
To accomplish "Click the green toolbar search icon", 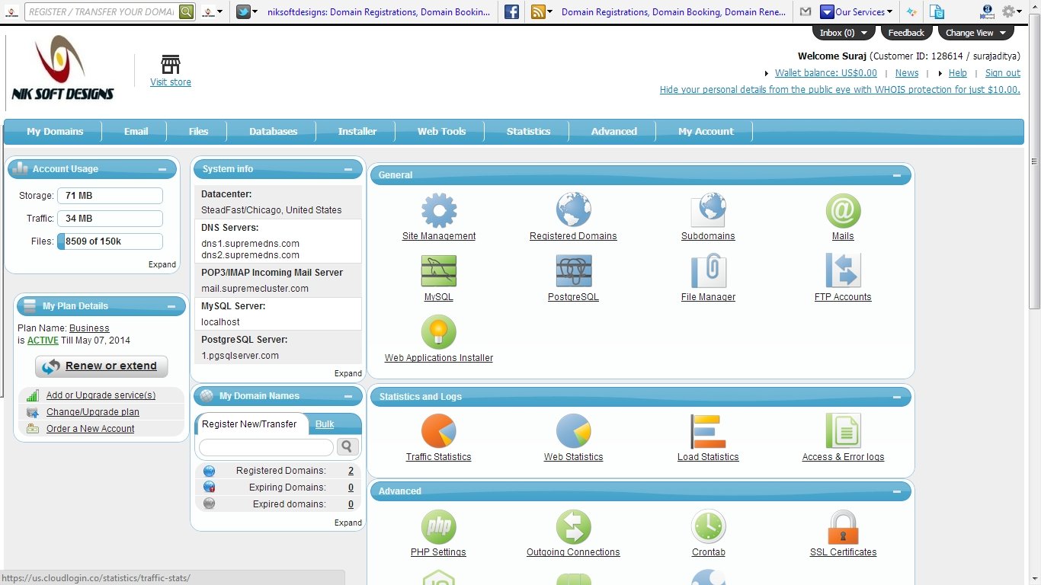I will 186,11.
